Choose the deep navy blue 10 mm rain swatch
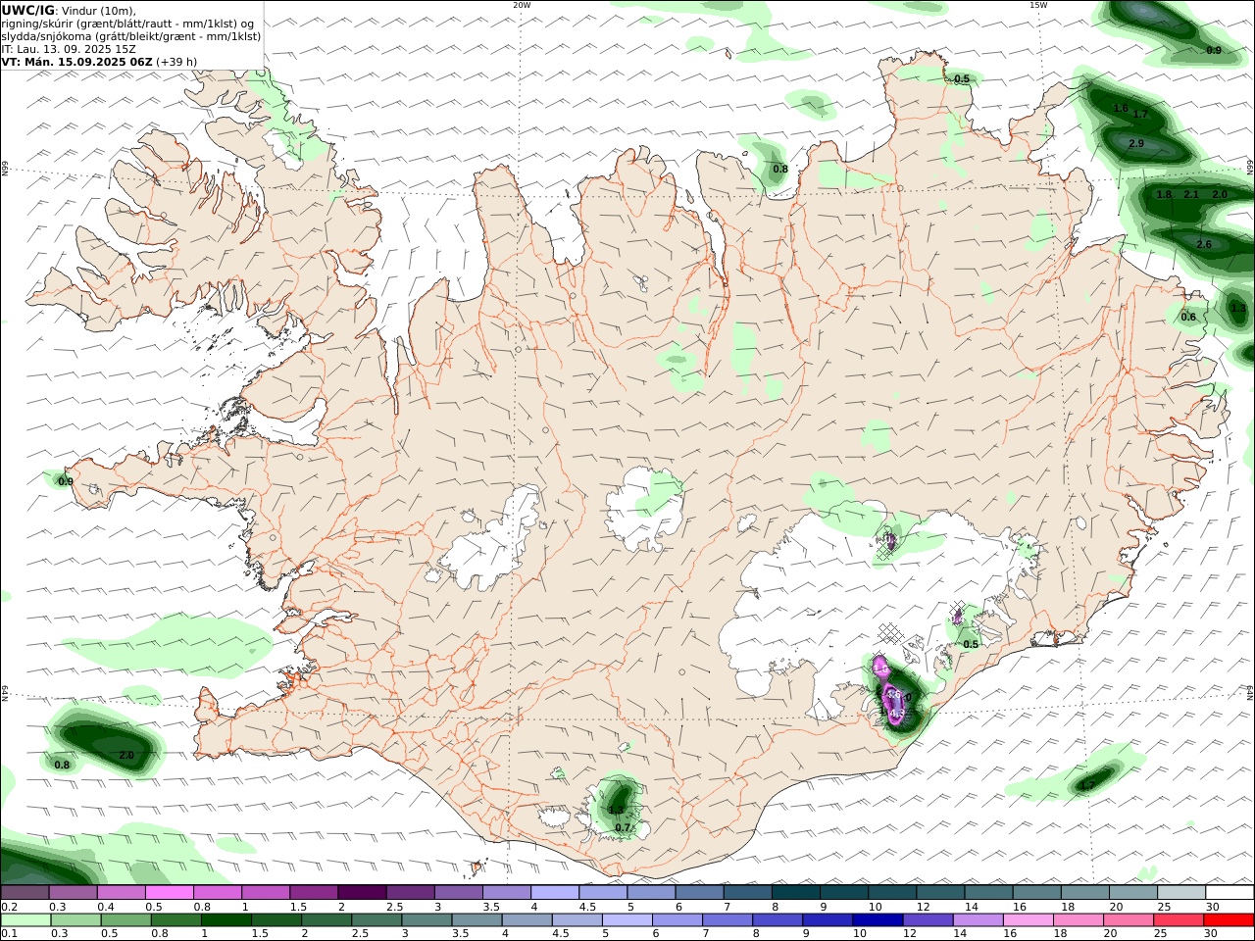The image size is (1255, 941). tap(878, 920)
